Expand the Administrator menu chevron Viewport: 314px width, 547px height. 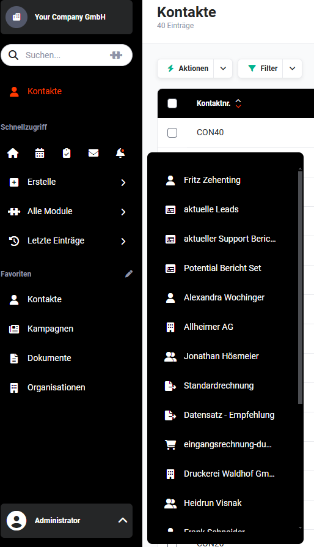[x=123, y=520]
